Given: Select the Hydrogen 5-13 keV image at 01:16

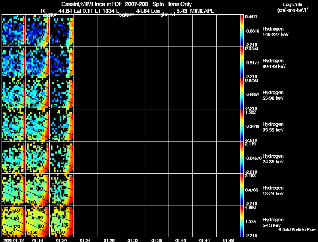Looking at the screenshot, I should [x=37, y=221].
